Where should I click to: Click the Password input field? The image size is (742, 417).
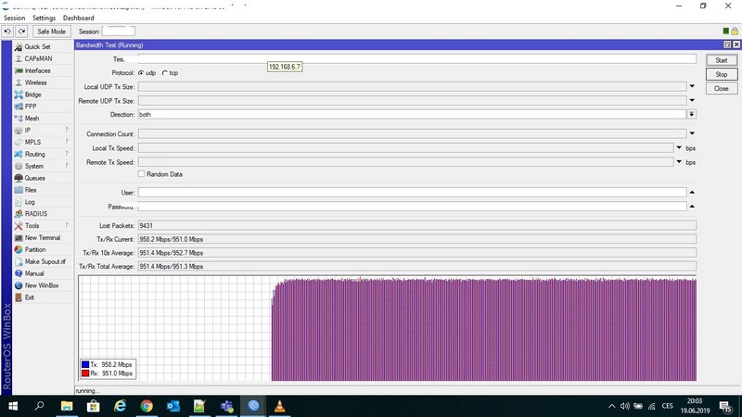[x=412, y=206]
